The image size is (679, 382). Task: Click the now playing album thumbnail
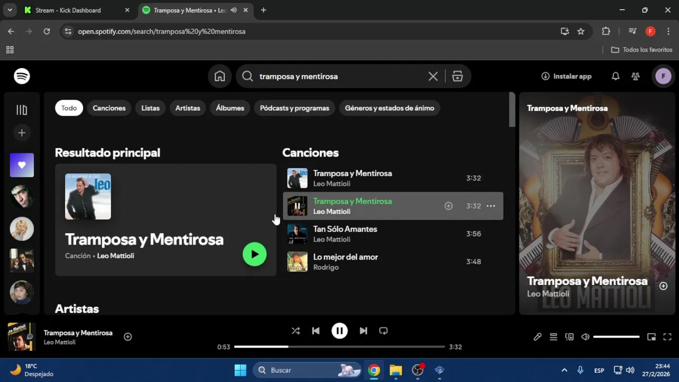click(x=22, y=337)
